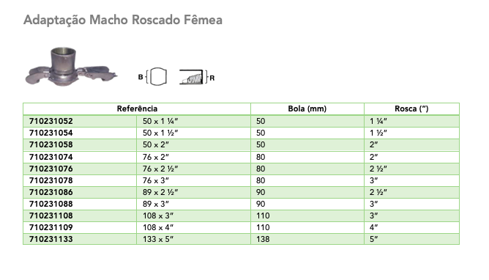Viewport: 489px width, 280px height.
Task: Click reference number 710231133
Action: [x=51, y=239]
